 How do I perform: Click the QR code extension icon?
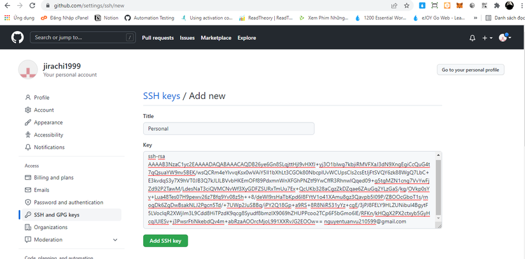click(484, 5)
